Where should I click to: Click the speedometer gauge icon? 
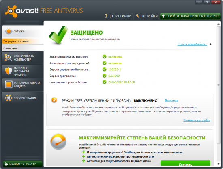(x=58, y=141)
